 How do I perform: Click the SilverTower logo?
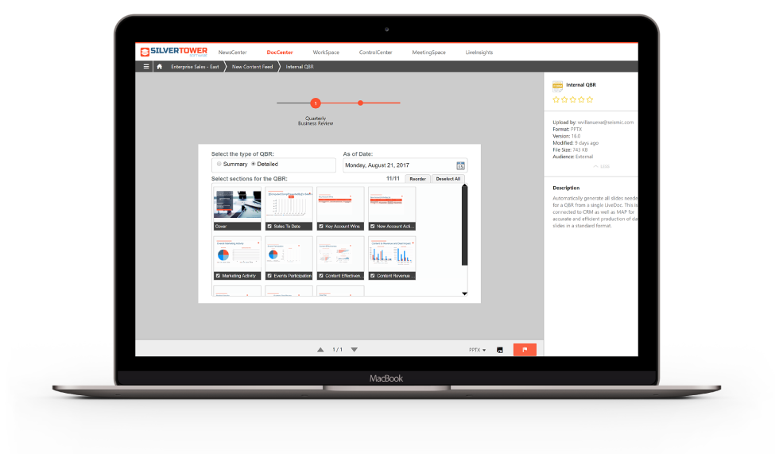pos(174,52)
